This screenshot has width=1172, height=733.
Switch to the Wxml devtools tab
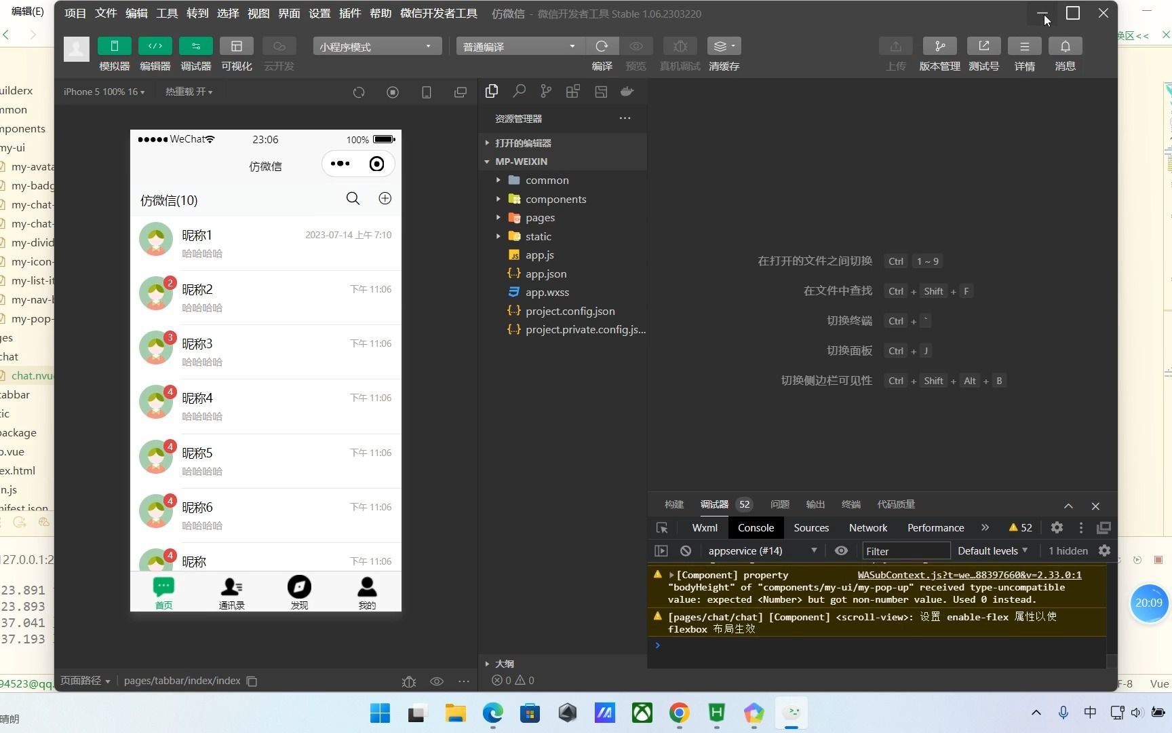(x=705, y=528)
